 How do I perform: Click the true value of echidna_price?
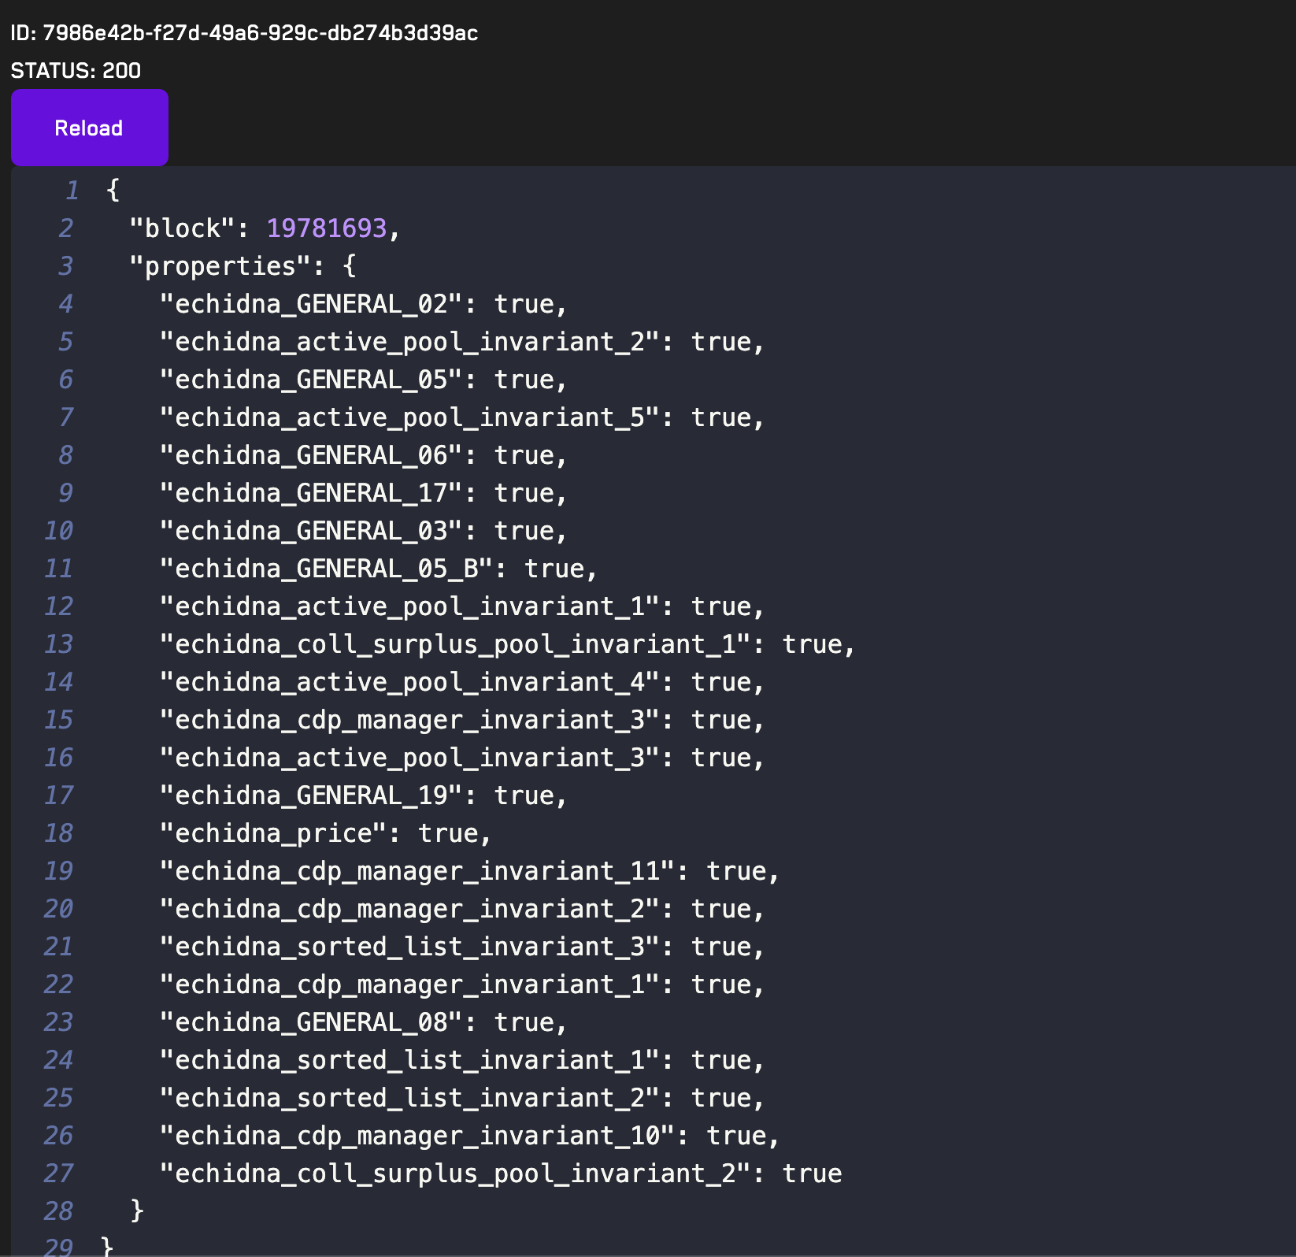pyautogui.click(x=447, y=833)
